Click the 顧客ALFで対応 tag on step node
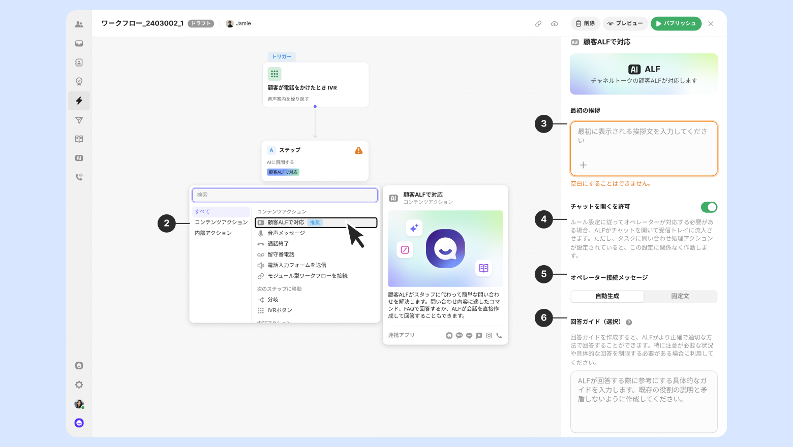 tap(283, 172)
